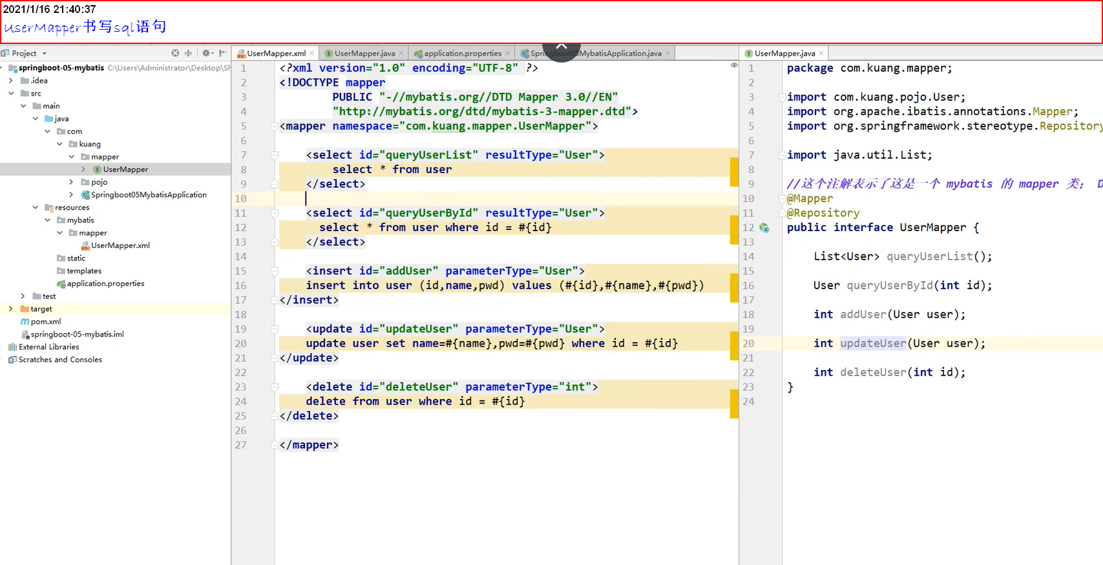The width and height of the screenshot is (1103, 565).
Task: Click the resources folder icon
Action: click(x=48, y=207)
